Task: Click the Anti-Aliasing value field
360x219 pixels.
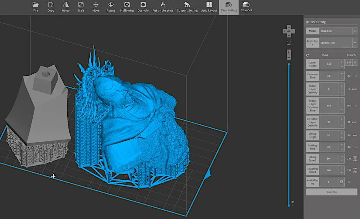Action: (x=329, y=182)
